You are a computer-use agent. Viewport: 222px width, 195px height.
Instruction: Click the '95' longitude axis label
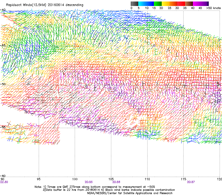click(x=38, y=179)
